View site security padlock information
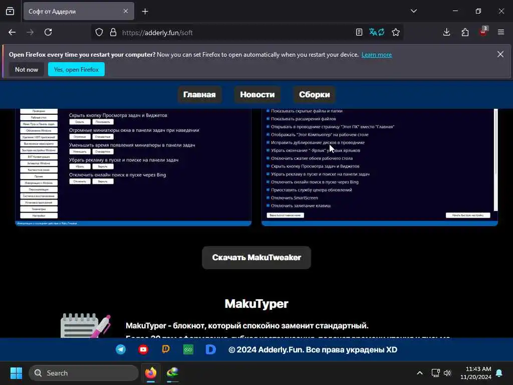 click(113, 32)
